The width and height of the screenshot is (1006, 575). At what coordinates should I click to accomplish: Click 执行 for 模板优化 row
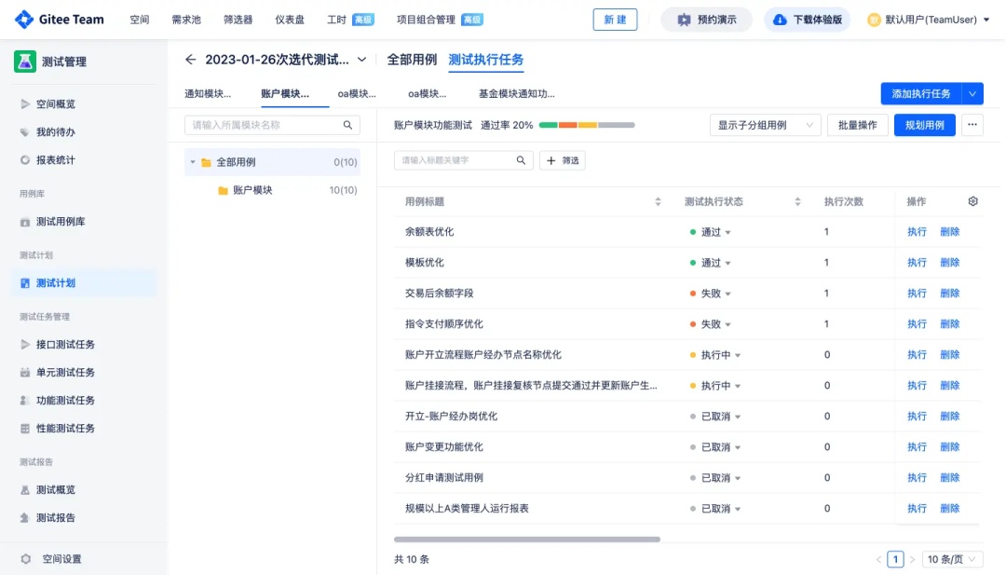pyautogui.click(x=917, y=263)
